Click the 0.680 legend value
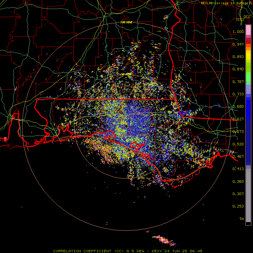Viewport: 253px width, 253px height. (x=238, y=107)
